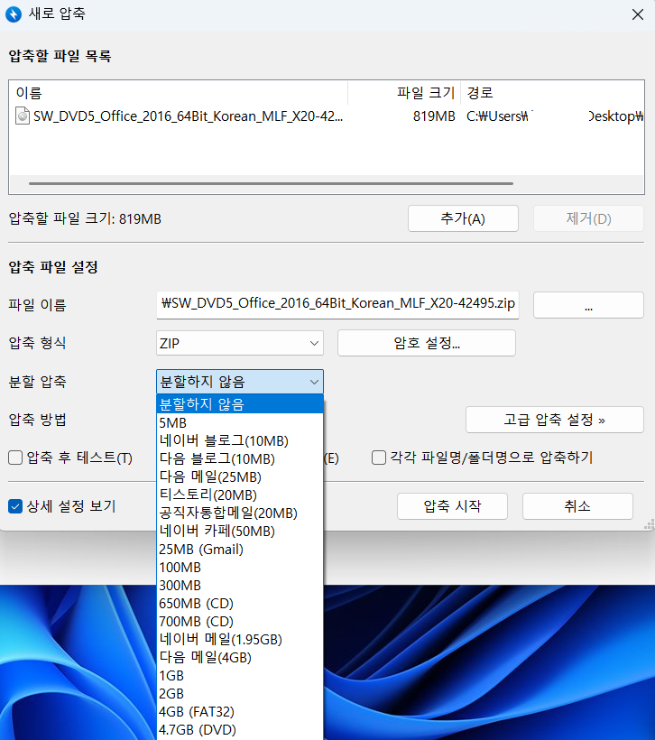Select the SW_DVD5_Office_2016 file row
The image size is (655, 740).
click(x=327, y=116)
